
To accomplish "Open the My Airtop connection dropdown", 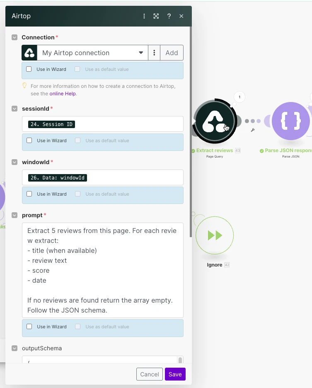I will (x=92, y=53).
